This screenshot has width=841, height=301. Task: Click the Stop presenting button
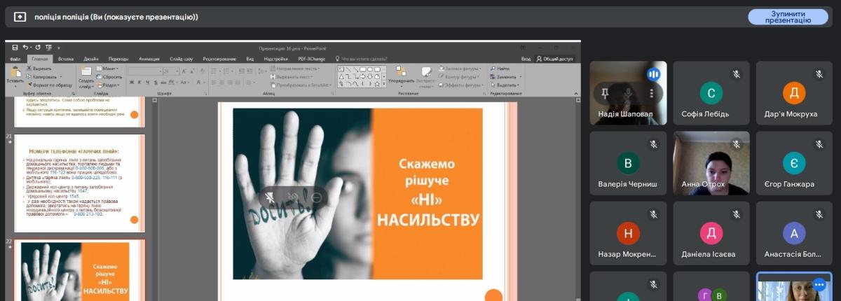click(788, 17)
